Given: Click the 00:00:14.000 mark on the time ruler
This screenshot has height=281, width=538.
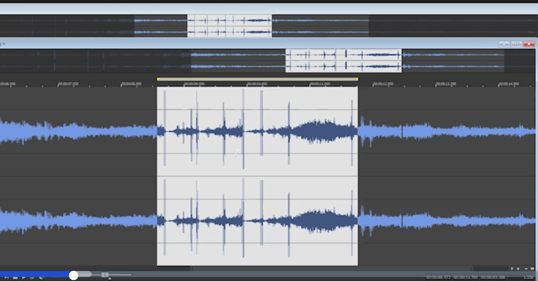Looking at the screenshot, I should click(x=508, y=84).
